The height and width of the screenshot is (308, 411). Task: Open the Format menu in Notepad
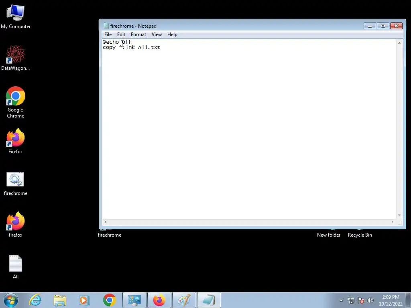pyautogui.click(x=138, y=34)
